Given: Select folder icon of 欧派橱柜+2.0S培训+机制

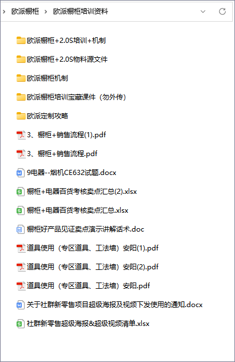Looking at the screenshot, I should coord(21,41).
